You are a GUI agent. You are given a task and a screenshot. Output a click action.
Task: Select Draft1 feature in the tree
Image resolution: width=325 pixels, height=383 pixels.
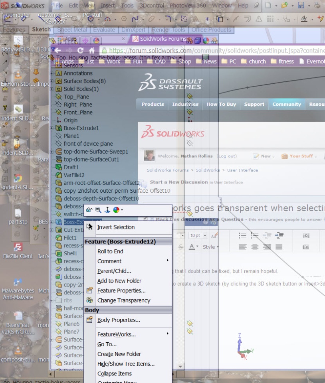[71, 167]
